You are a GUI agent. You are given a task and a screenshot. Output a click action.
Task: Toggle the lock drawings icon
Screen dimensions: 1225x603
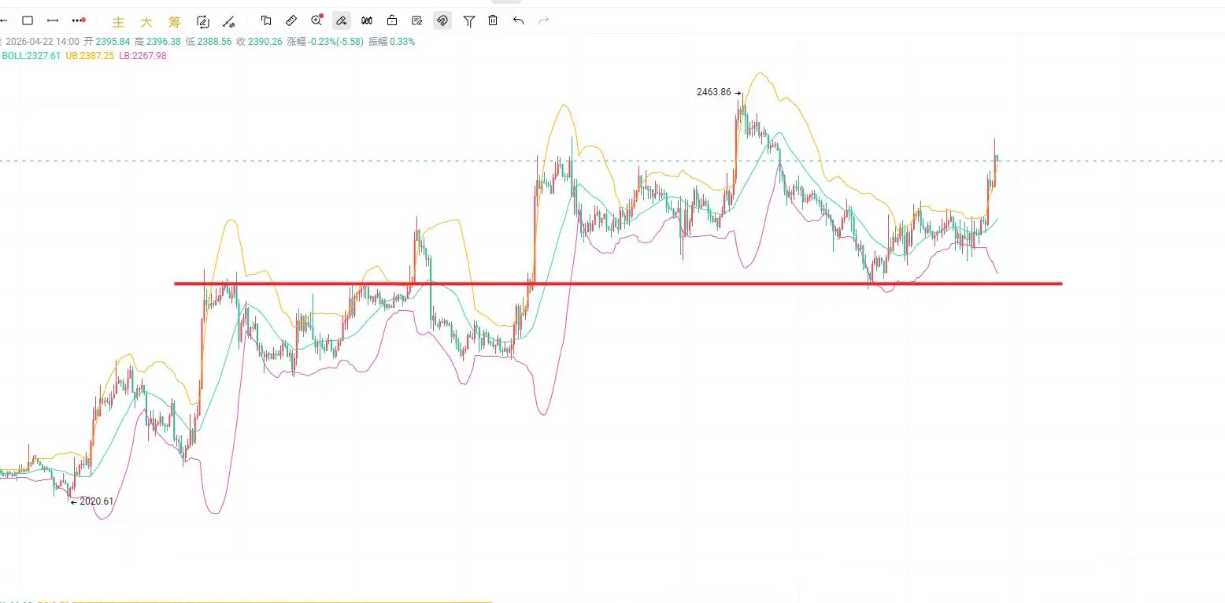pyautogui.click(x=392, y=20)
